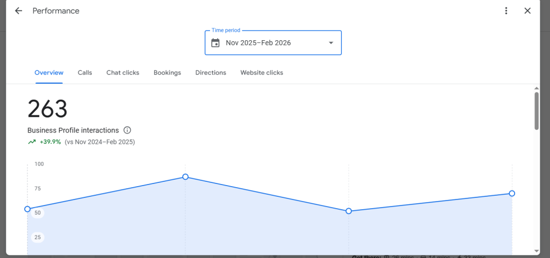Close the Performance dialog with the X
Viewport: 550px width, 258px height.
click(x=527, y=11)
